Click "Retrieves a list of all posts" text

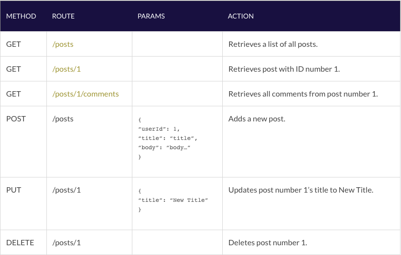click(x=273, y=44)
